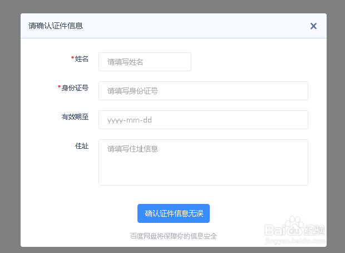
Task: Confirm with 确认证件信息无误 button
Action: pyautogui.click(x=174, y=213)
